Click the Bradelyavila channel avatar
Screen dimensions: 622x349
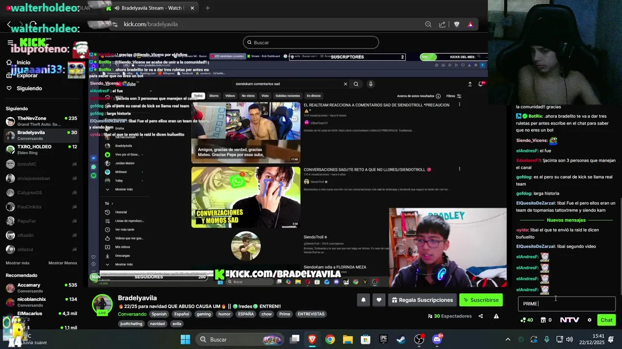pyautogui.click(x=103, y=304)
